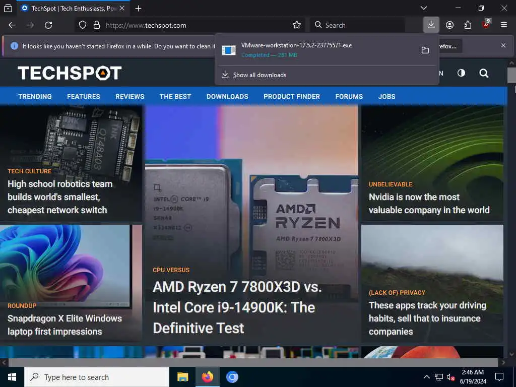This screenshot has height=387, width=516.
Task: Open File Explorer from taskbar
Action: coord(182,377)
